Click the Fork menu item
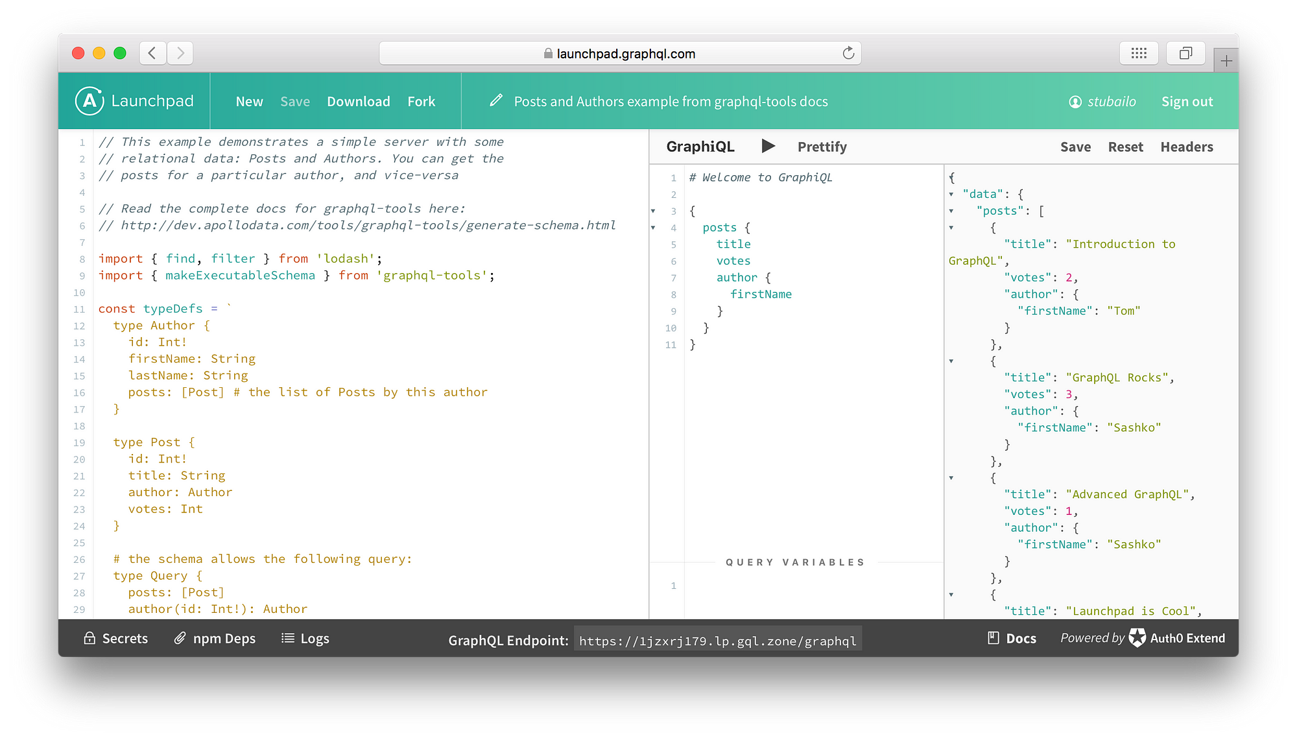 420,101
